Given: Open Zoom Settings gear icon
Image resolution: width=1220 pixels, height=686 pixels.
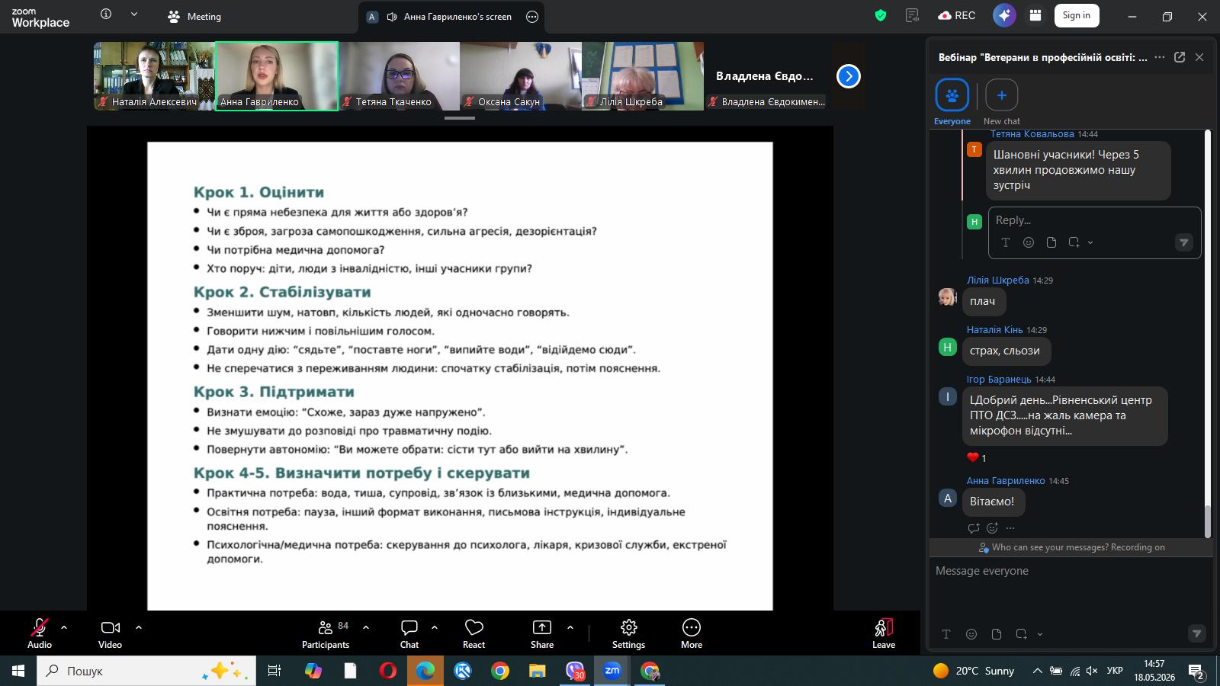Looking at the screenshot, I should (x=629, y=627).
